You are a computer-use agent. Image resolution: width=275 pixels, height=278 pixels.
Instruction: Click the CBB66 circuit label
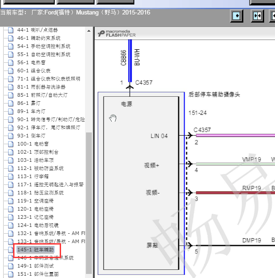point(123,58)
